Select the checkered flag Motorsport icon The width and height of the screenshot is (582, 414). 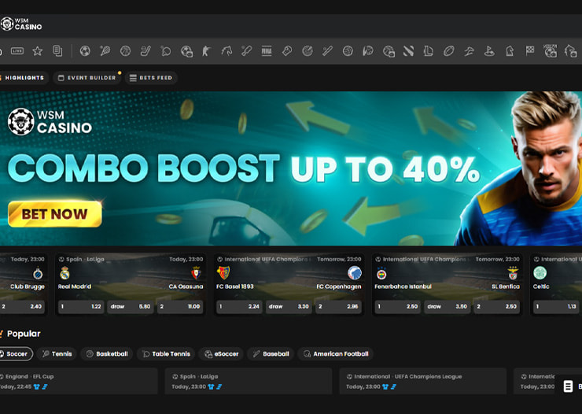coord(529,51)
